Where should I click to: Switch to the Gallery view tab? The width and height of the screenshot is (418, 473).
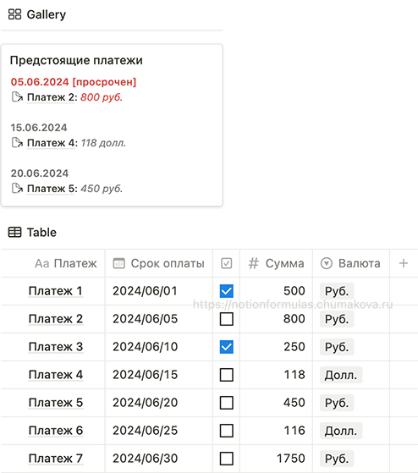[37, 14]
